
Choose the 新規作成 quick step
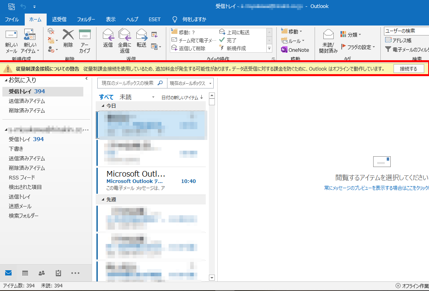233,48
